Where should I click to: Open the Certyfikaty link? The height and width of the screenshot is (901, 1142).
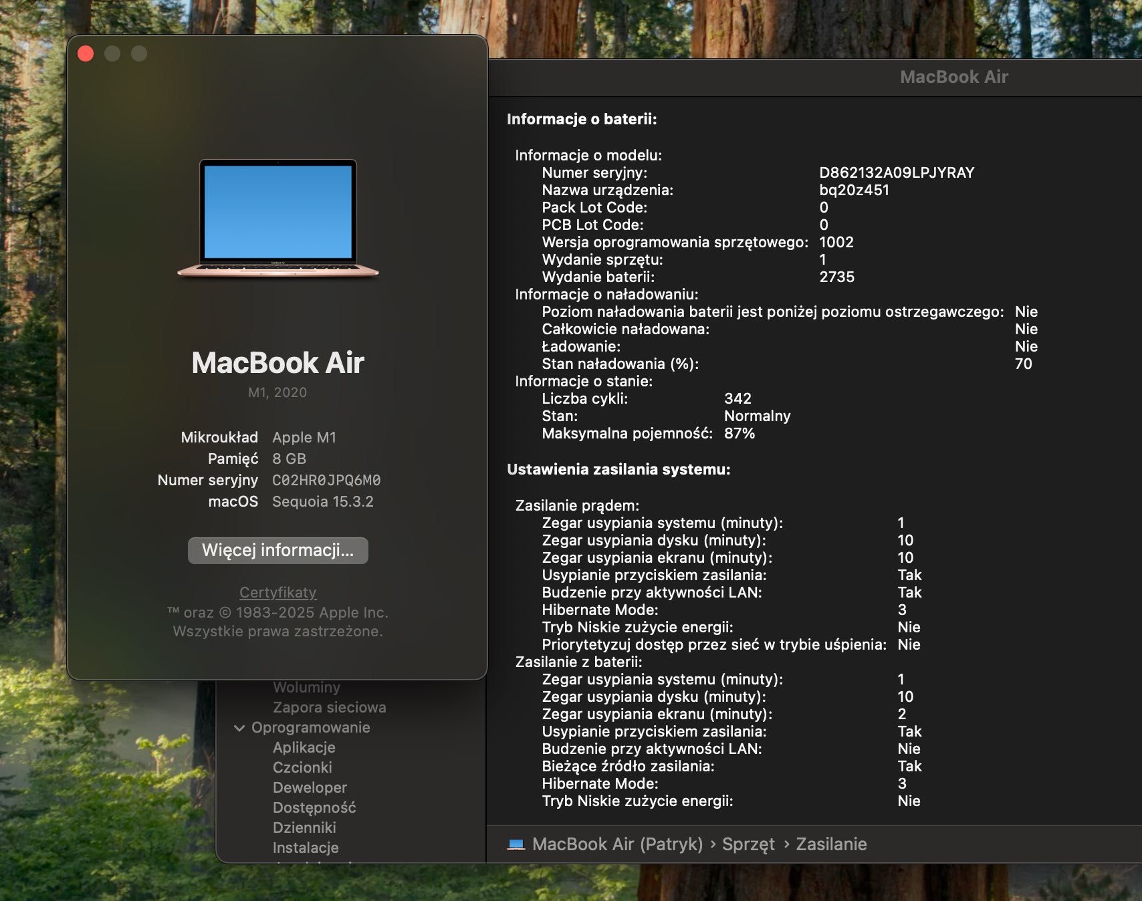point(278,592)
